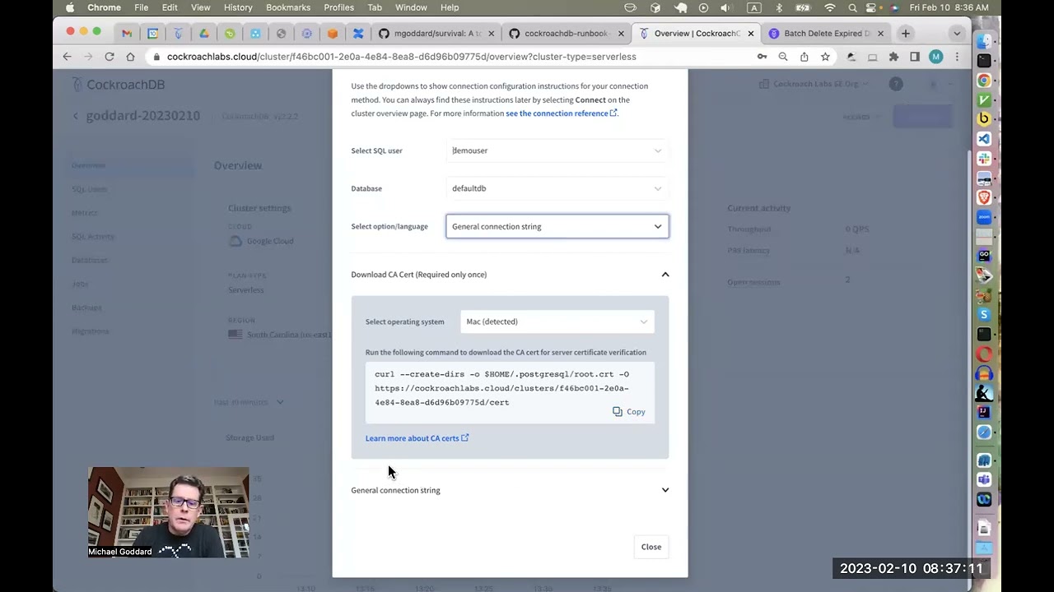Screen dimensions: 1054x592
Task: Open Safari from the Dock
Action: point(984,432)
